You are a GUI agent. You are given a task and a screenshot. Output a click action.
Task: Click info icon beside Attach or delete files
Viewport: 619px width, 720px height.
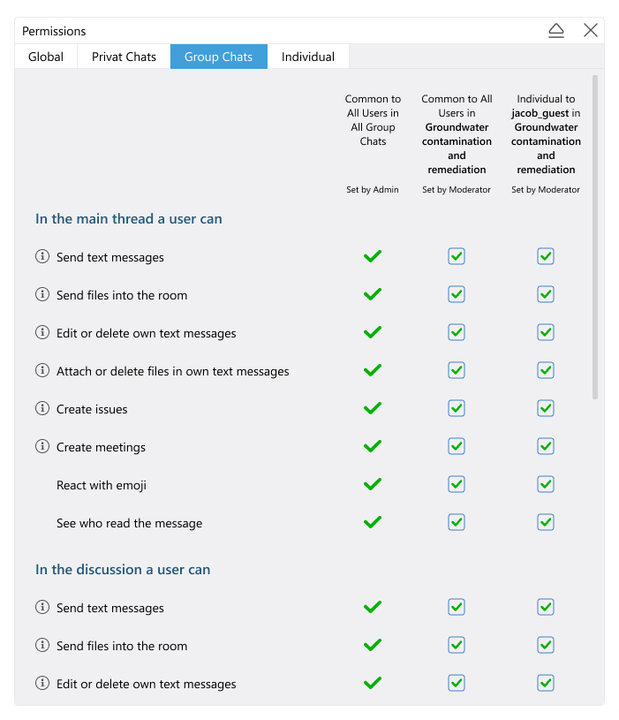pyautogui.click(x=42, y=371)
